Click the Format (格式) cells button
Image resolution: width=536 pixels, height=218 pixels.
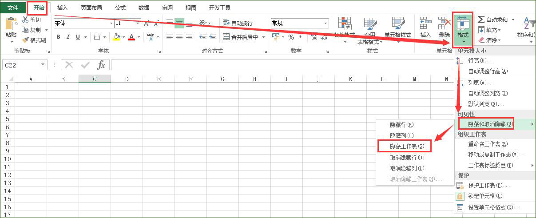463,29
